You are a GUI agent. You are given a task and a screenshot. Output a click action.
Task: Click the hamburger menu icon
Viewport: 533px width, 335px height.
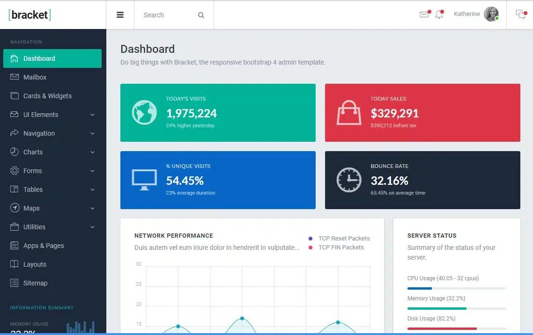[x=120, y=15]
